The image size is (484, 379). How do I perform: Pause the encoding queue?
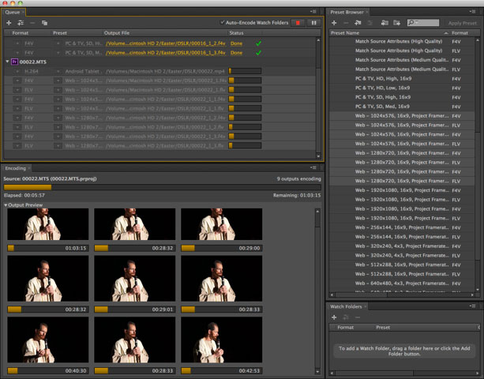pyautogui.click(x=313, y=23)
